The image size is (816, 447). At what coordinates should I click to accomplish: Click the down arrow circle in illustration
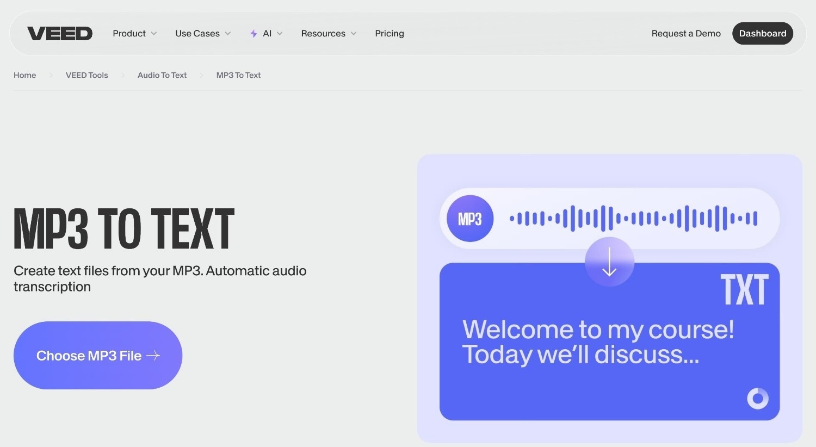point(609,262)
